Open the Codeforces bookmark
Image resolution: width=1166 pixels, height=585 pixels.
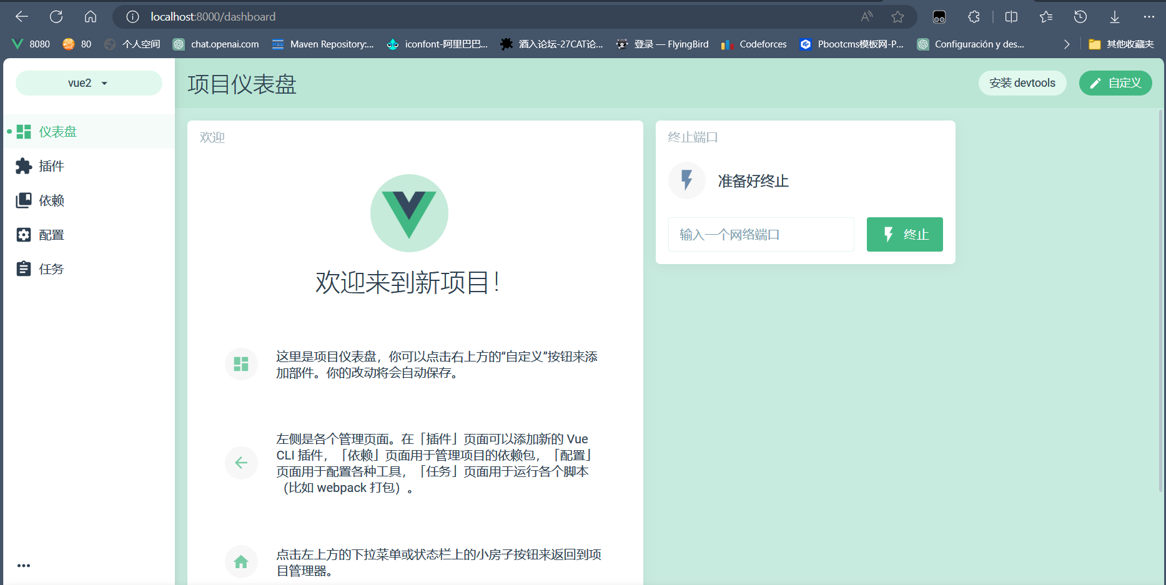(754, 44)
